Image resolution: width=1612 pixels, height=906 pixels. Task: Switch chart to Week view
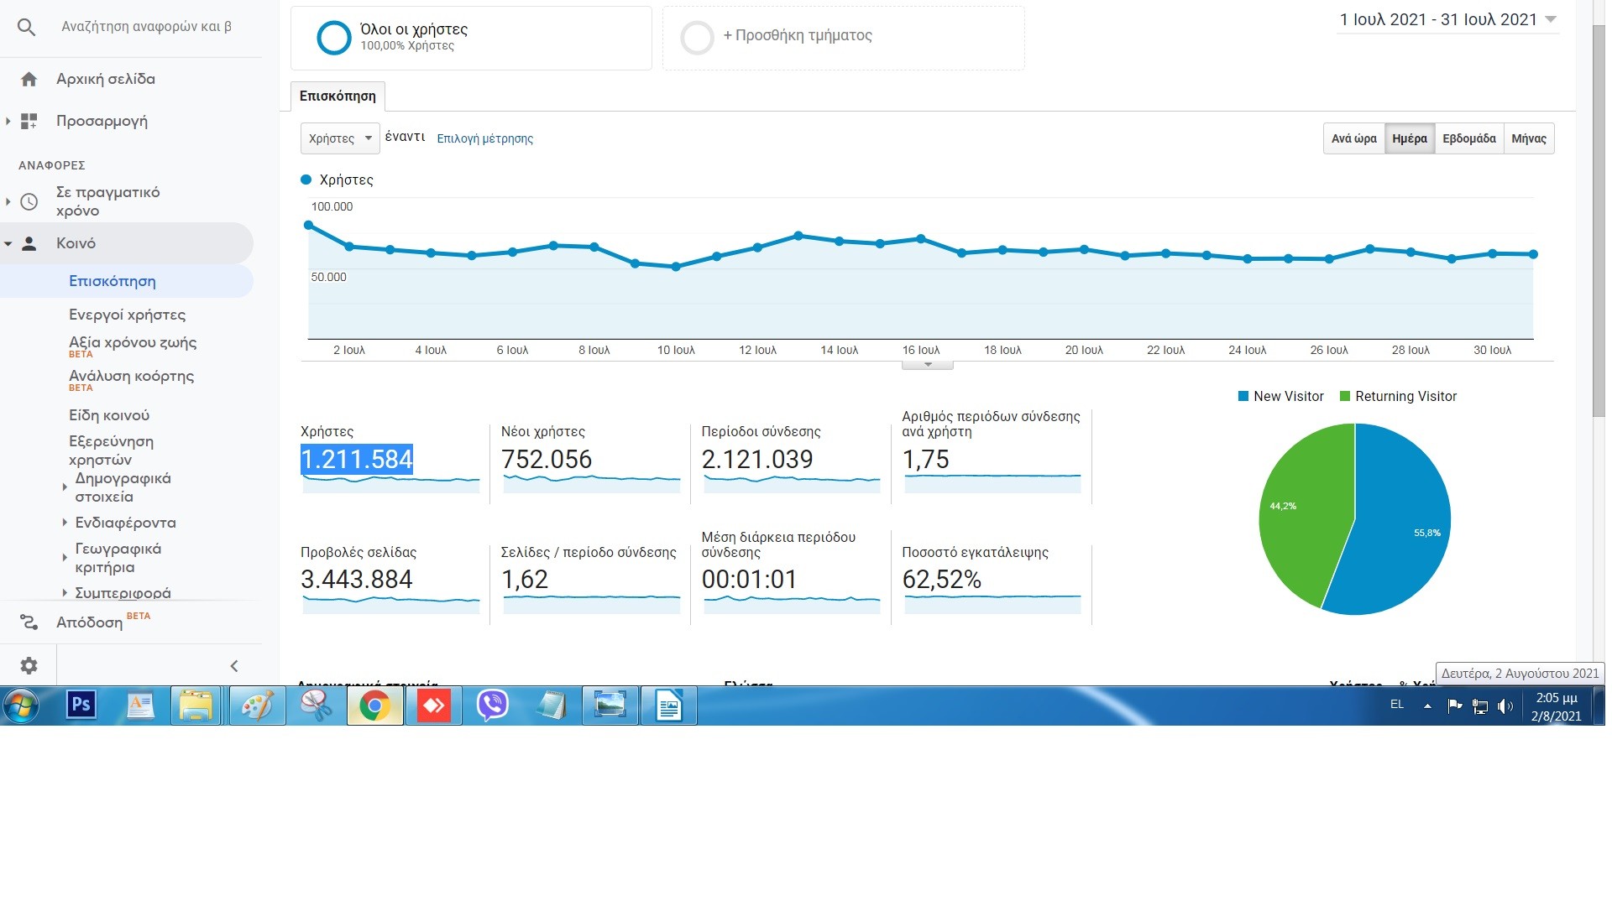click(x=1468, y=138)
